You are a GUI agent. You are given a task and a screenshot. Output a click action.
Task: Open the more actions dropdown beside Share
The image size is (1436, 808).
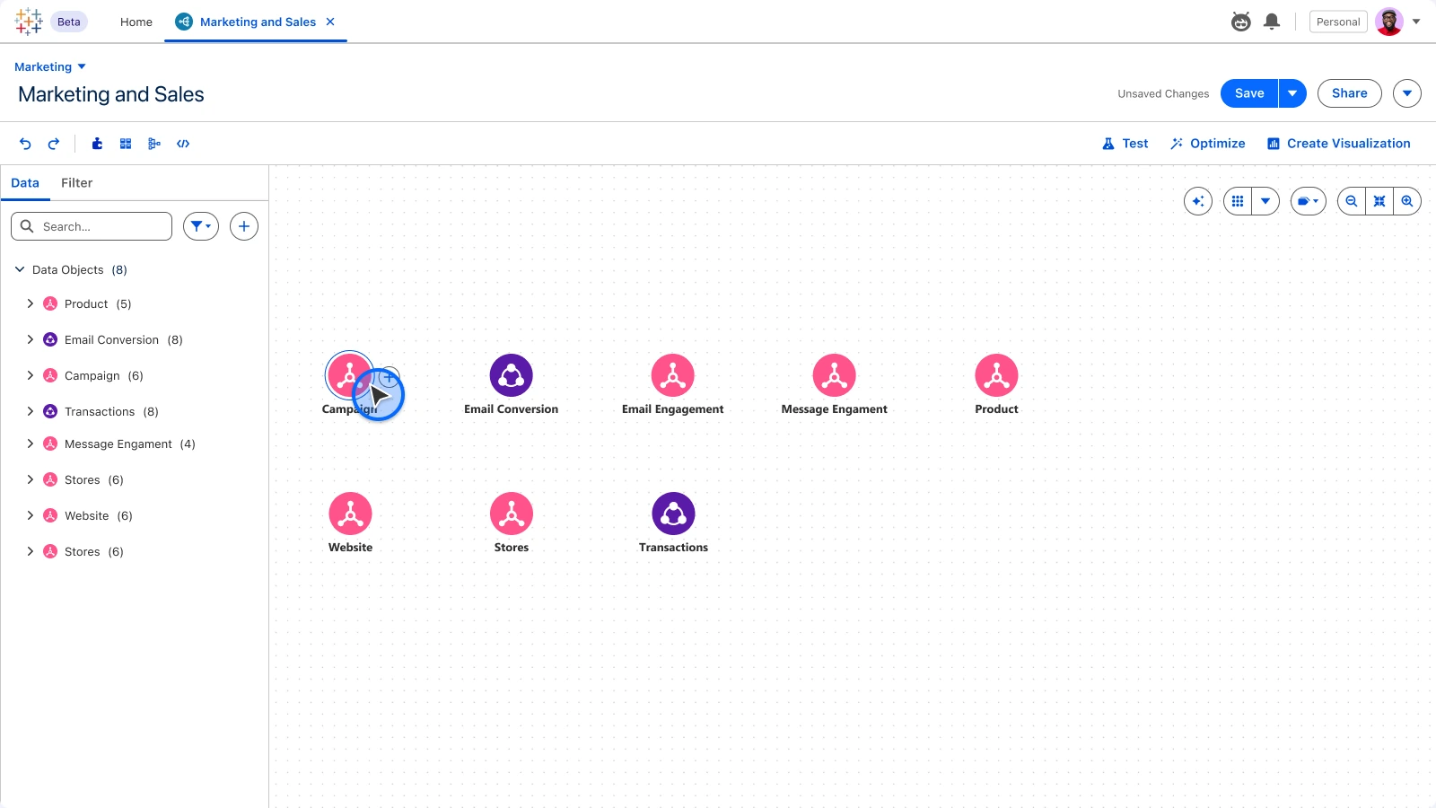(x=1407, y=93)
